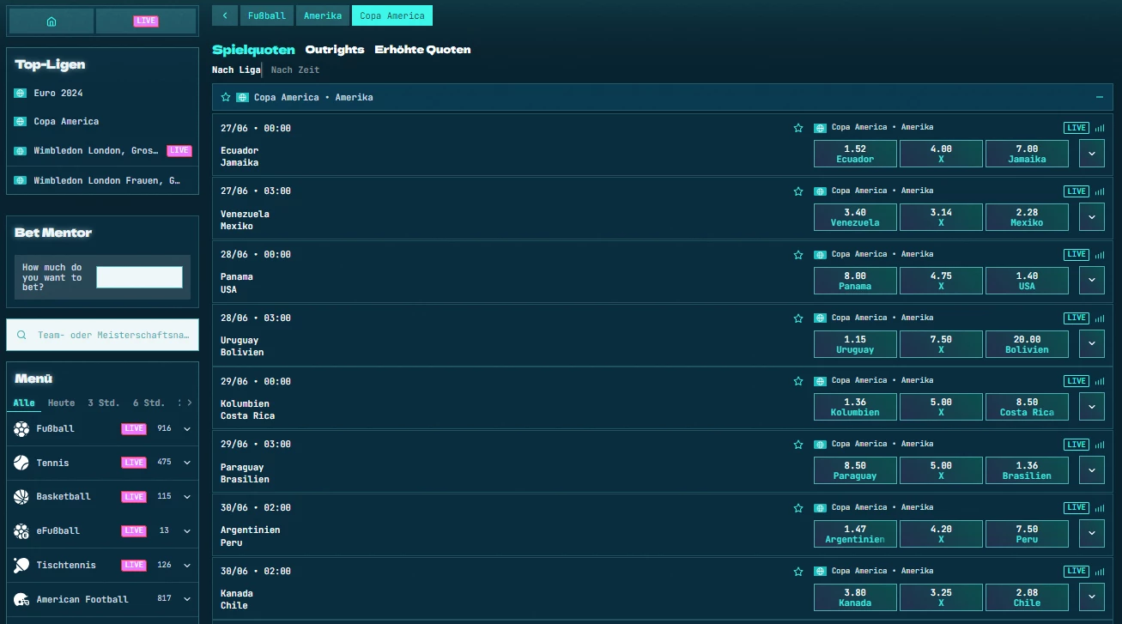Expand more markets for Panama vs USA
Viewport: 1122px width, 624px height.
[1092, 281]
